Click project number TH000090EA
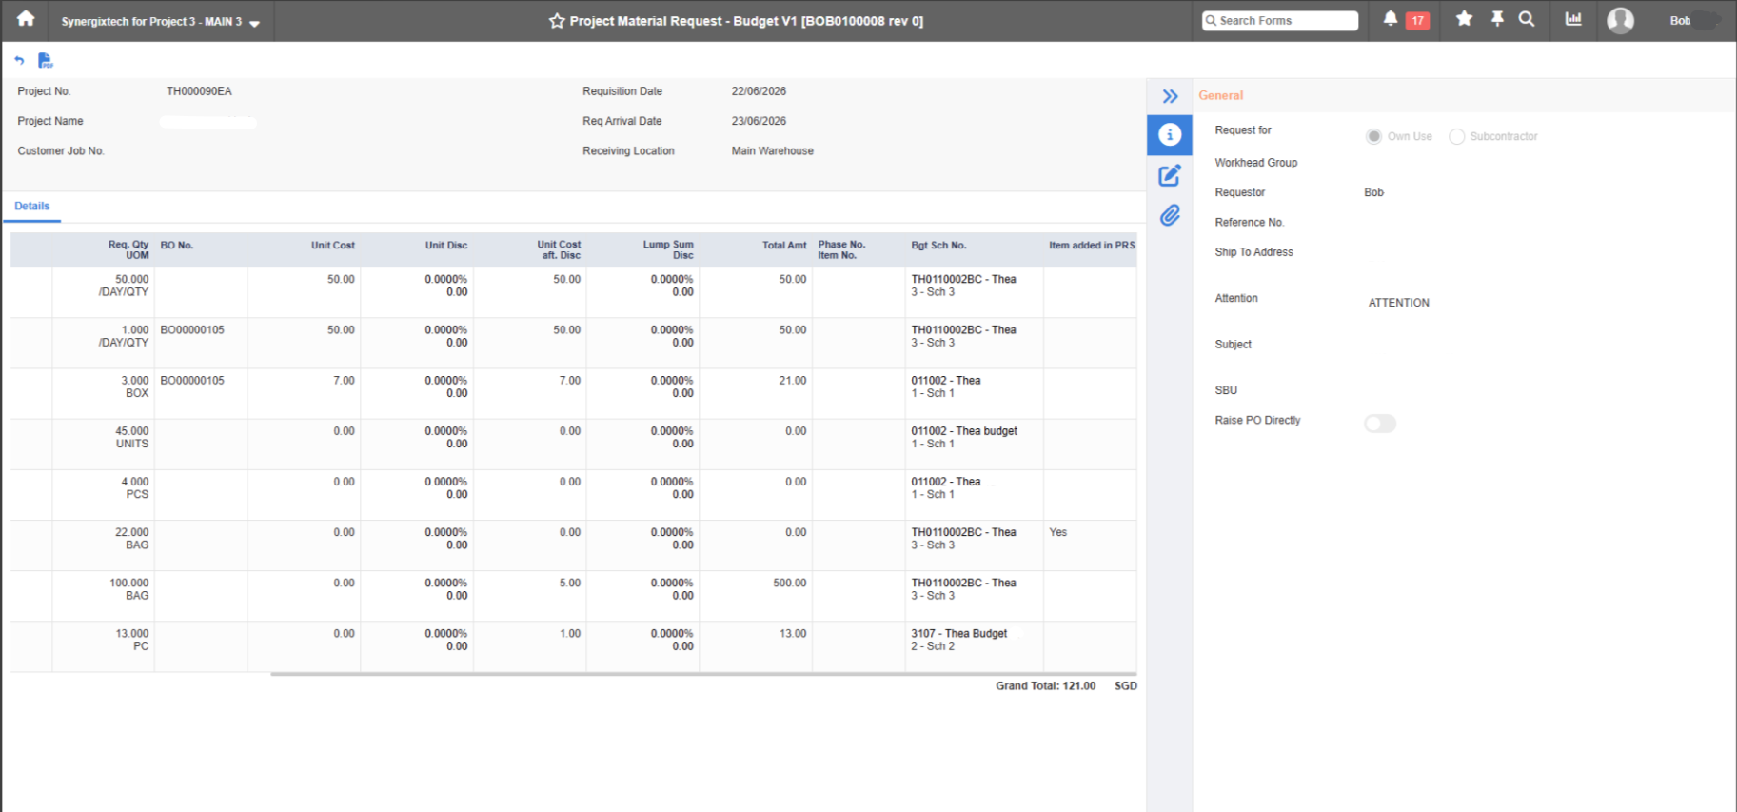Viewport: 1737px width, 812px height. (199, 91)
